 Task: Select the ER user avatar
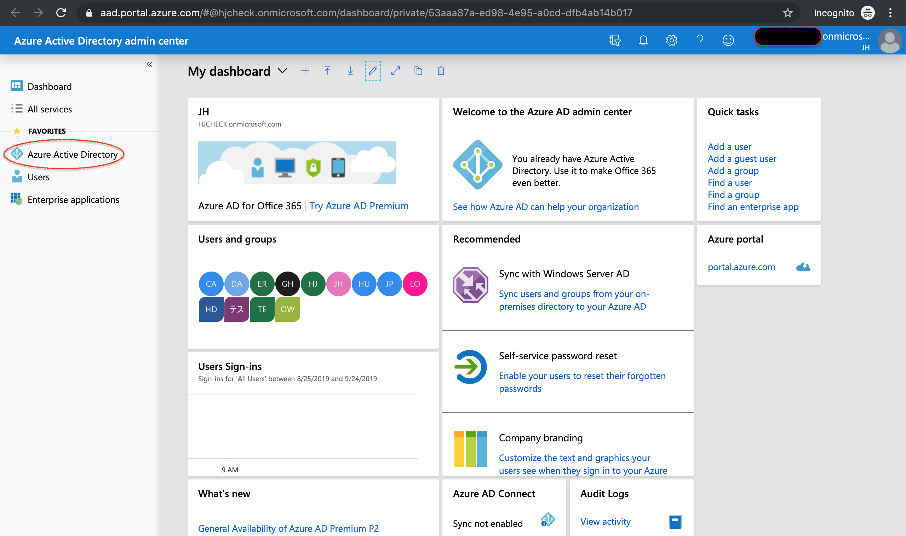click(x=262, y=284)
